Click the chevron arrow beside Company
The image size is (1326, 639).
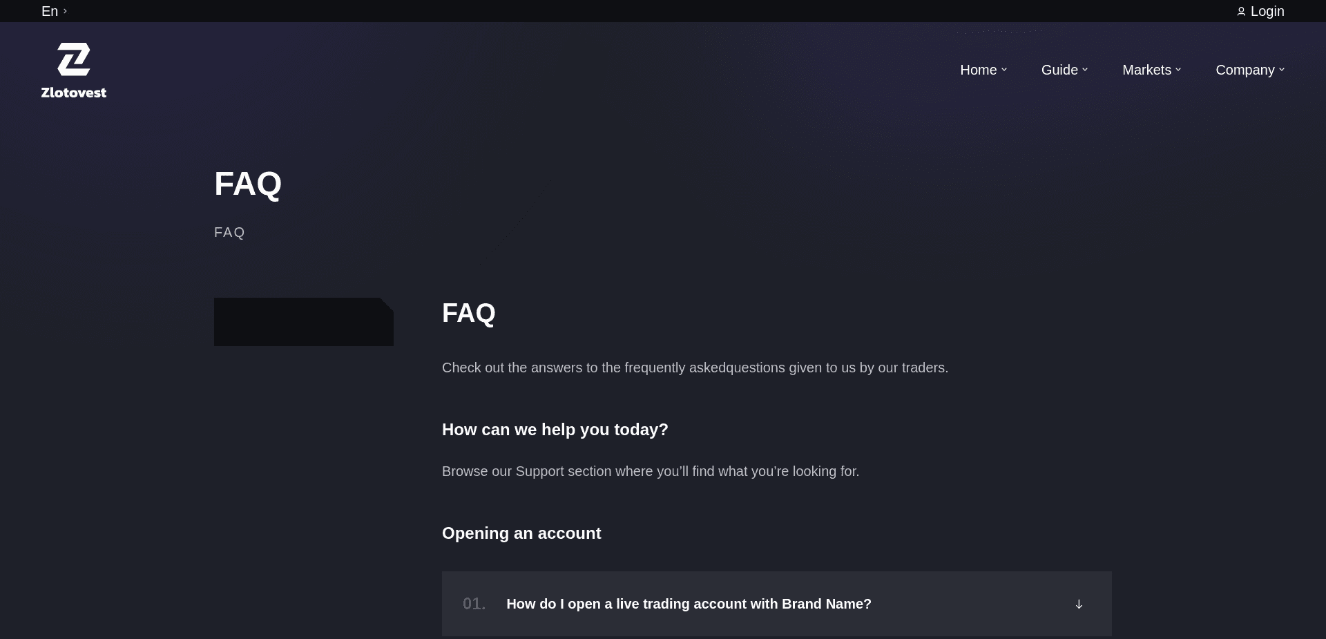1282,70
